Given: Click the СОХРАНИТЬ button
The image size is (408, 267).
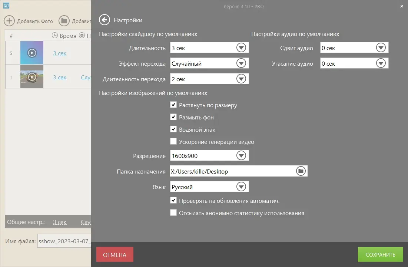Looking at the screenshot, I should [381, 254].
